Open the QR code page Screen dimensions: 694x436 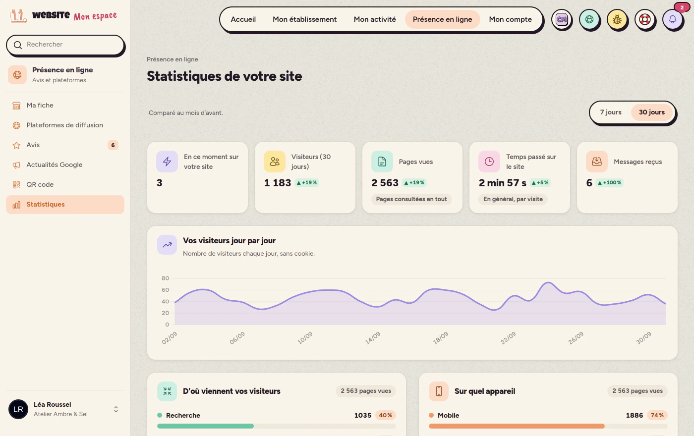pyautogui.click(x=65, y=185)
